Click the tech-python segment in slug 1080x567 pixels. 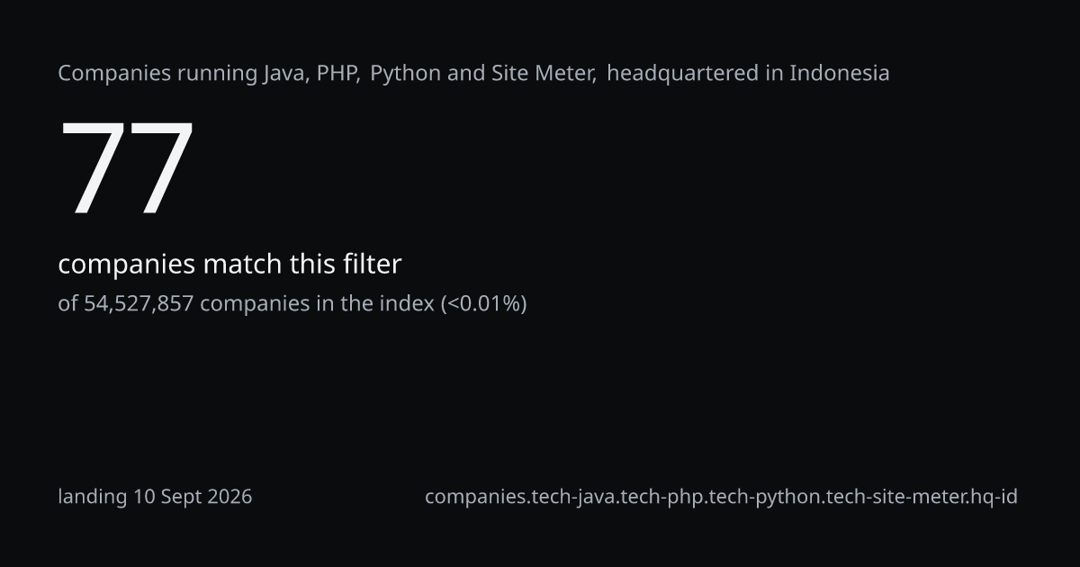(x=764, y=497)
